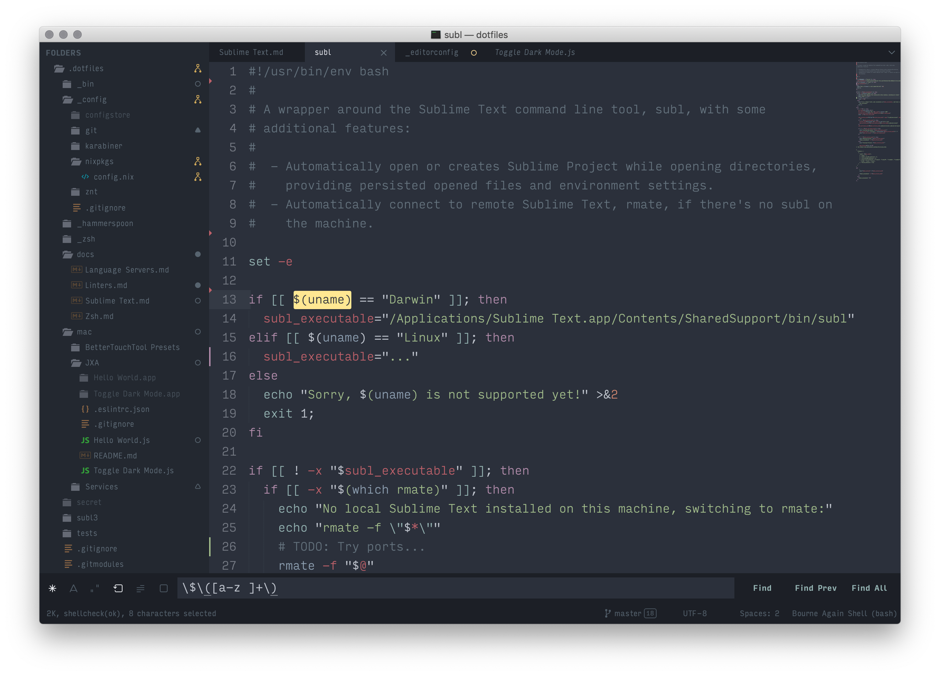Click the JS icon beside Hello World.js

tap(85, 440)
